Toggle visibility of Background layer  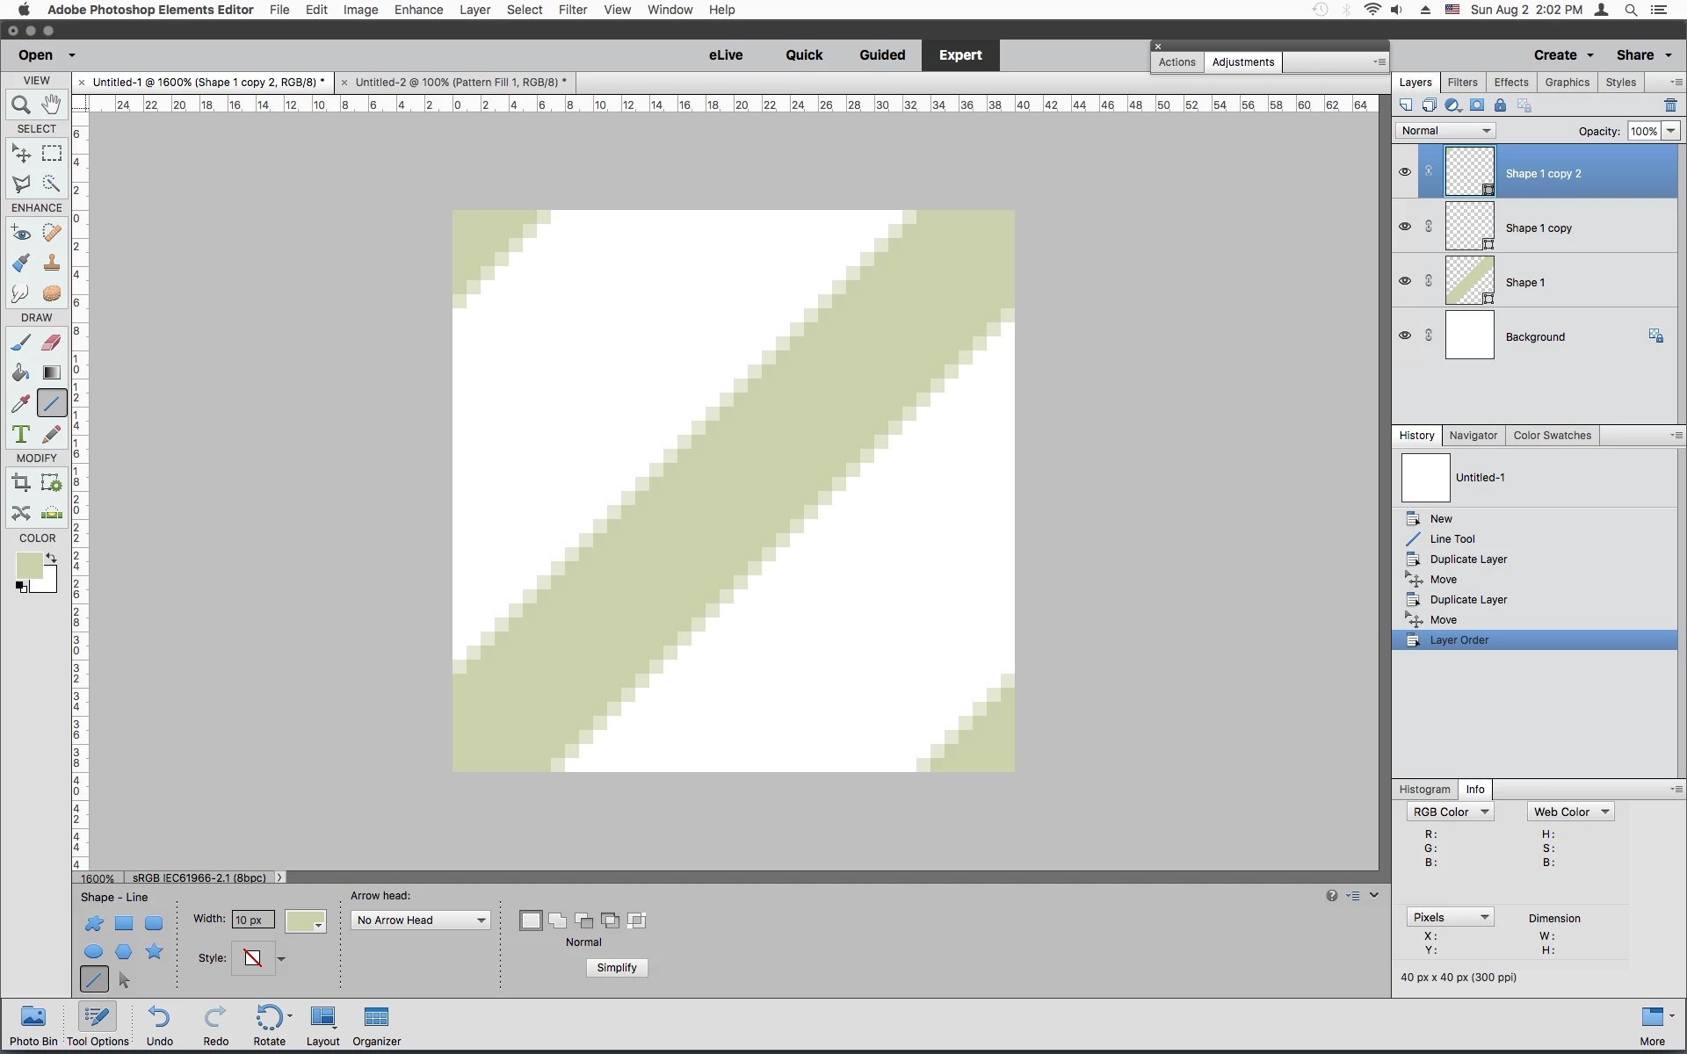(1404, 336)
